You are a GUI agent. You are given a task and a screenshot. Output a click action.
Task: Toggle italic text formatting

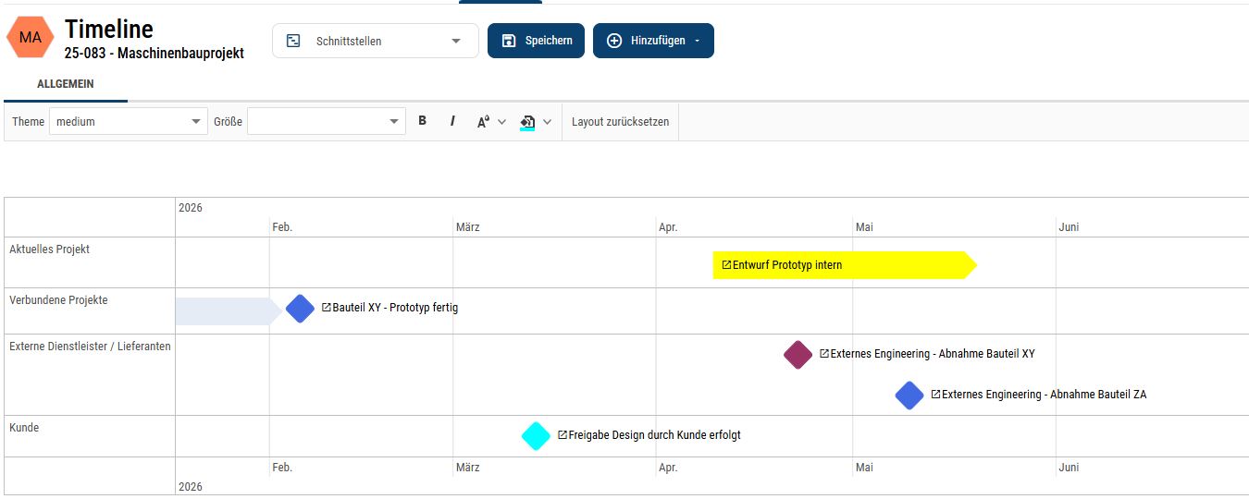pos(452,121)
